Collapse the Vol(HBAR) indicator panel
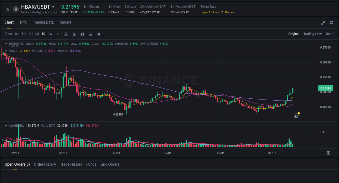The image size is (339, 183). pos(6,126)
